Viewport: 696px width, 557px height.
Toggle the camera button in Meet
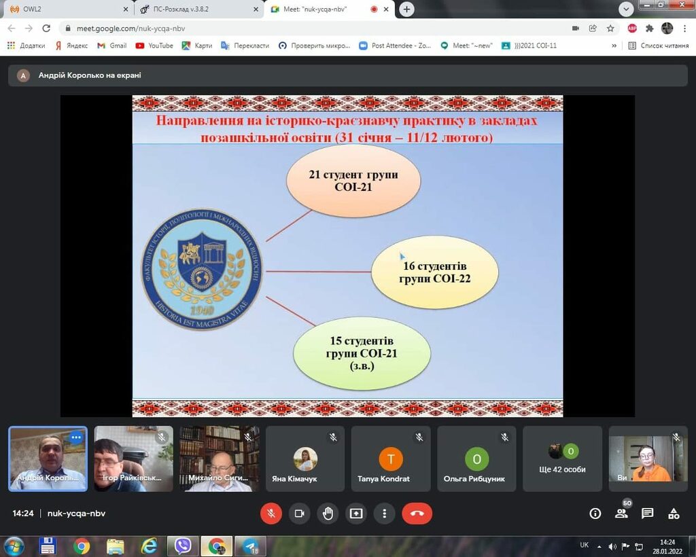coord(299,514)
